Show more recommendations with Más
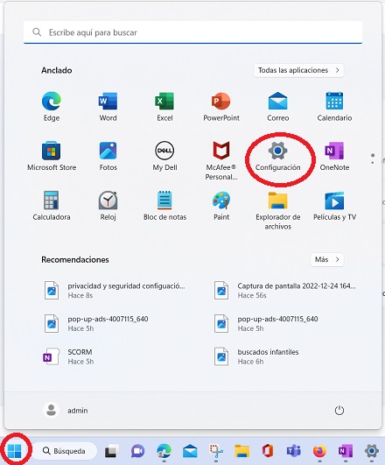385x465 pixels. (x=327, y=259)
